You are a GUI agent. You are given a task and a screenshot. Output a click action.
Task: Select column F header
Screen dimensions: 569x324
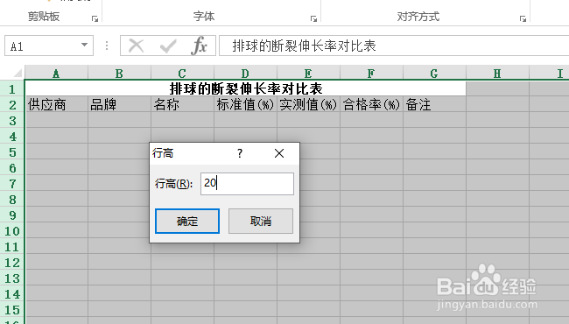371,74
